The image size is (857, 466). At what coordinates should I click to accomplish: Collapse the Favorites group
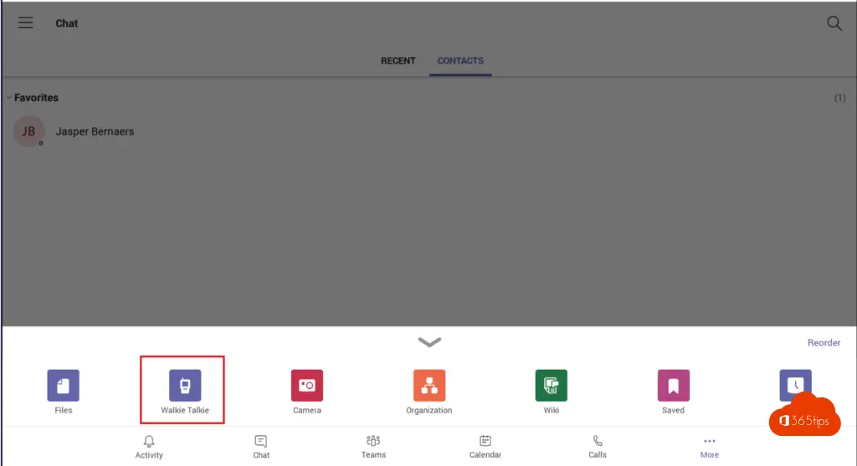tap(9, 98)
